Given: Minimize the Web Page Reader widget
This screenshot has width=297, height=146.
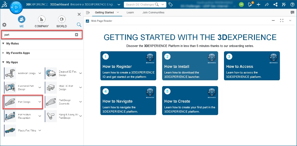Looking at the screenshot, I should pos(273,20).
